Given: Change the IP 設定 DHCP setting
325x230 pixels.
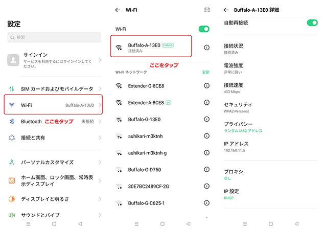Looking at the screenshot, I should tap(271, 194).
